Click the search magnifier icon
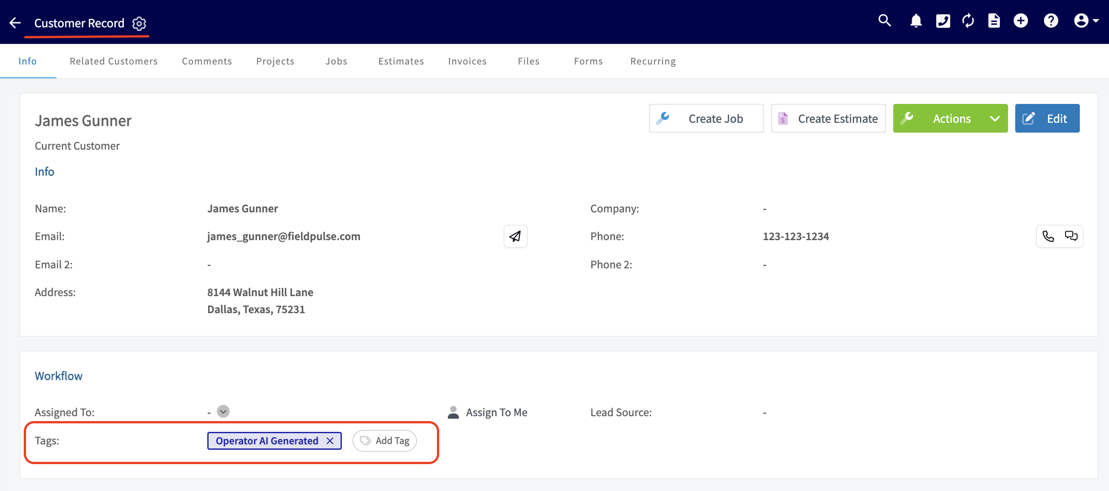 click(x=884, y=21)
